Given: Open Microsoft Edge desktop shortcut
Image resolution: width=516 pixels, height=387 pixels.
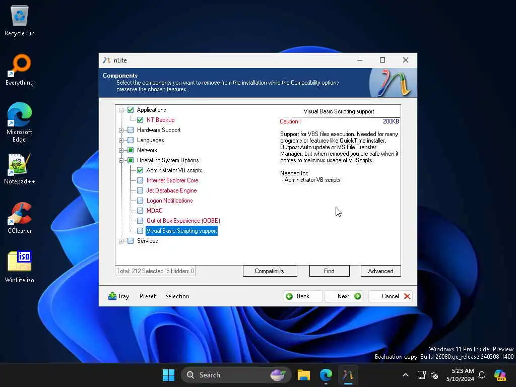Looking at the screenshot, I should coord(20,122).
